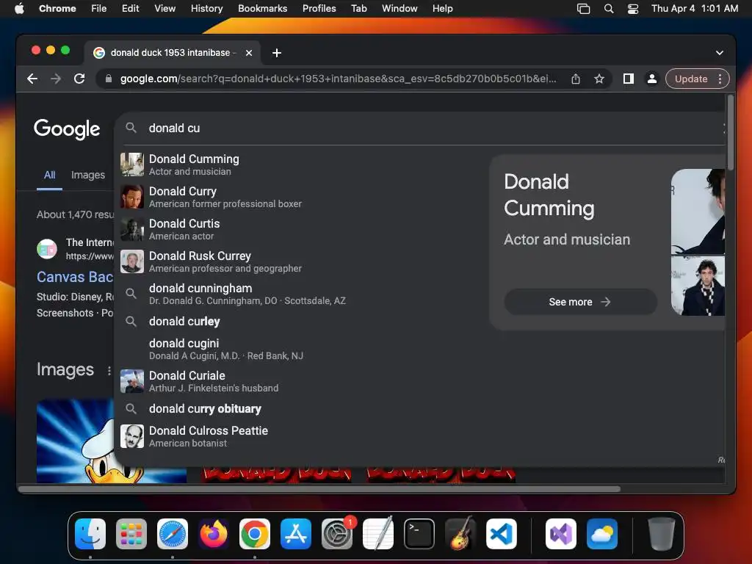Switch to the All results tab
This screenshot has height=564, width=752.
pos(49,175)
